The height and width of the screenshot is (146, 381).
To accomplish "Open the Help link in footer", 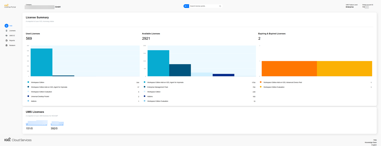I will coord(375,140).
